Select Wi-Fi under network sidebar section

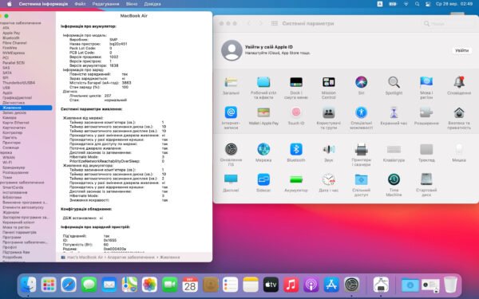coord(7,163)
